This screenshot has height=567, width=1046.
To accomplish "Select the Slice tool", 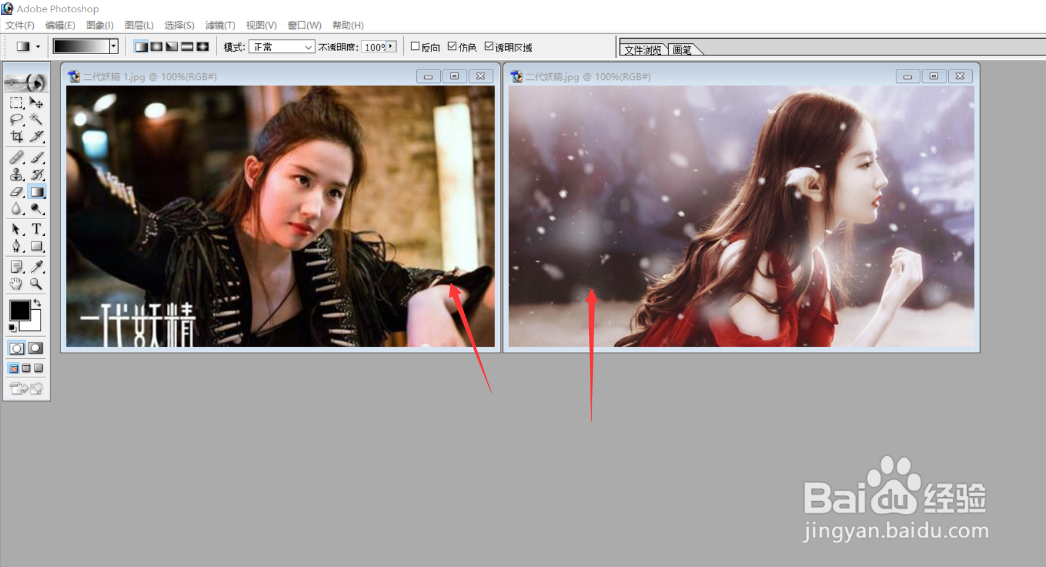I will [36, 136].
